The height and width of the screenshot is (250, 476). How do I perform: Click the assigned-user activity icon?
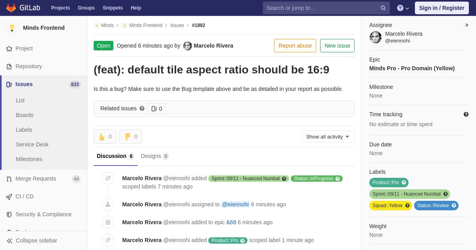pyautogui.click(x=108, y=204)
